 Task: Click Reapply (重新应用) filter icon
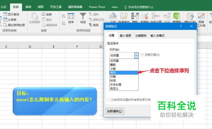(x=90, y=20)
